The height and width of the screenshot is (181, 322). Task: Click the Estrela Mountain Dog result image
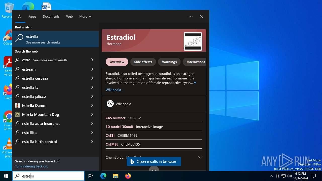click(x=17, y=114)
